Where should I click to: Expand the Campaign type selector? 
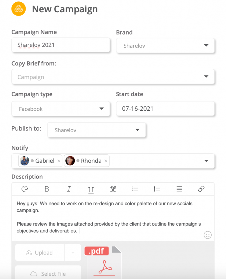click(x=102, y=109)
